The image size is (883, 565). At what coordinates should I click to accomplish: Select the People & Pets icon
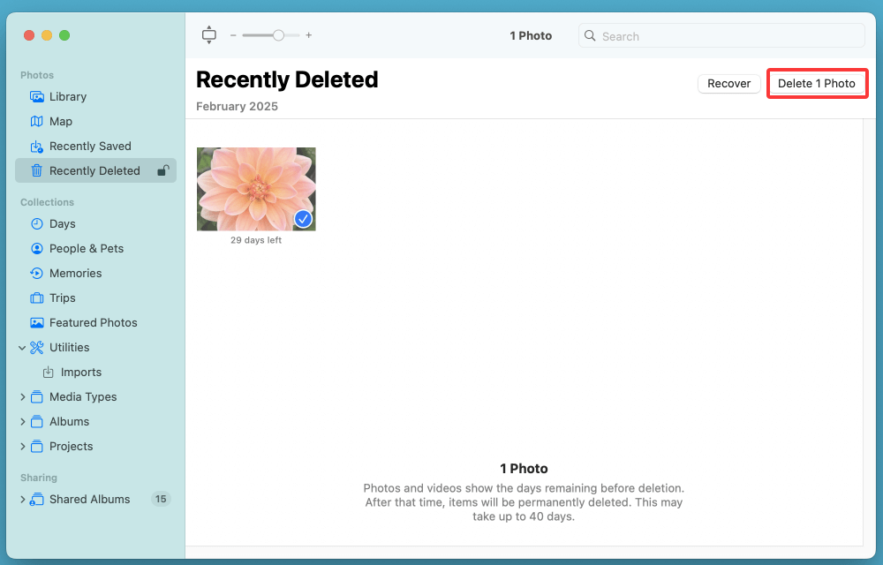coord(36,248)
